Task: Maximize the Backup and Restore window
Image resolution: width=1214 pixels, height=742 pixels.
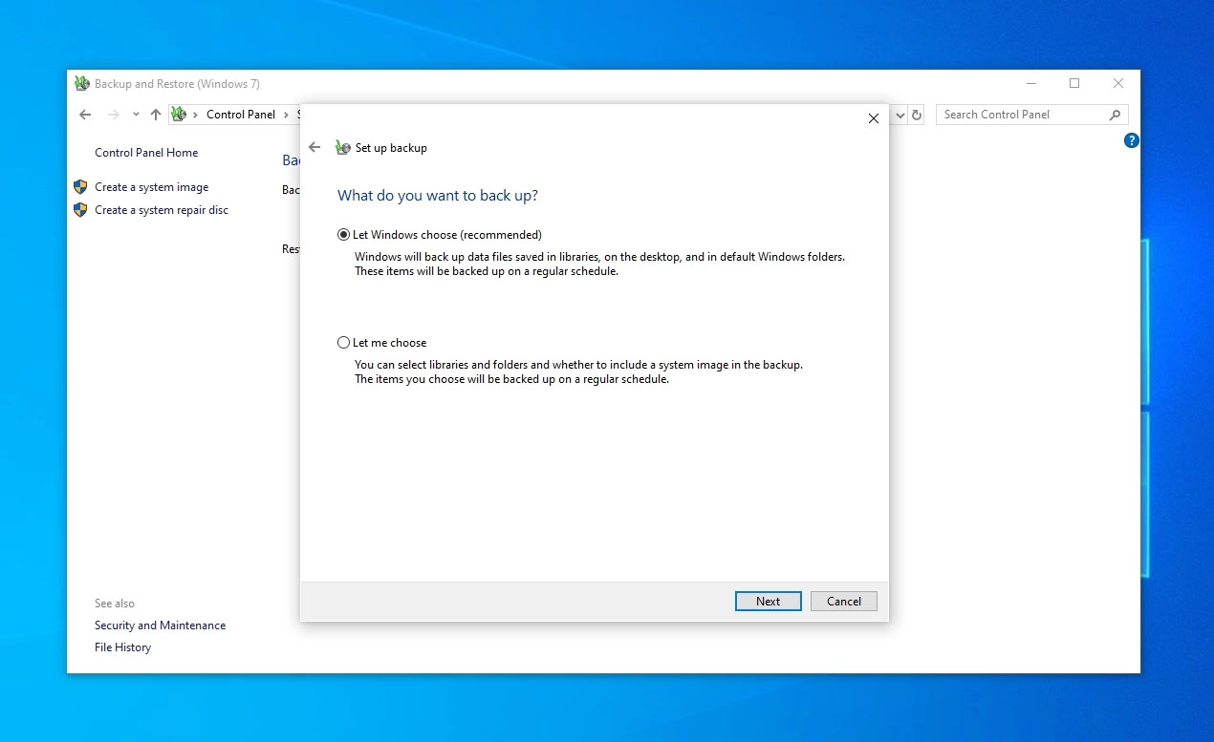Action: click(x=1074, y=84)
